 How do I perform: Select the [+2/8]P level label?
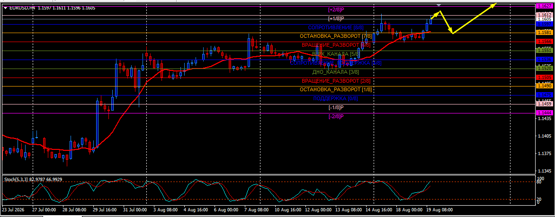pyautogui.click(x=336, y=9)
